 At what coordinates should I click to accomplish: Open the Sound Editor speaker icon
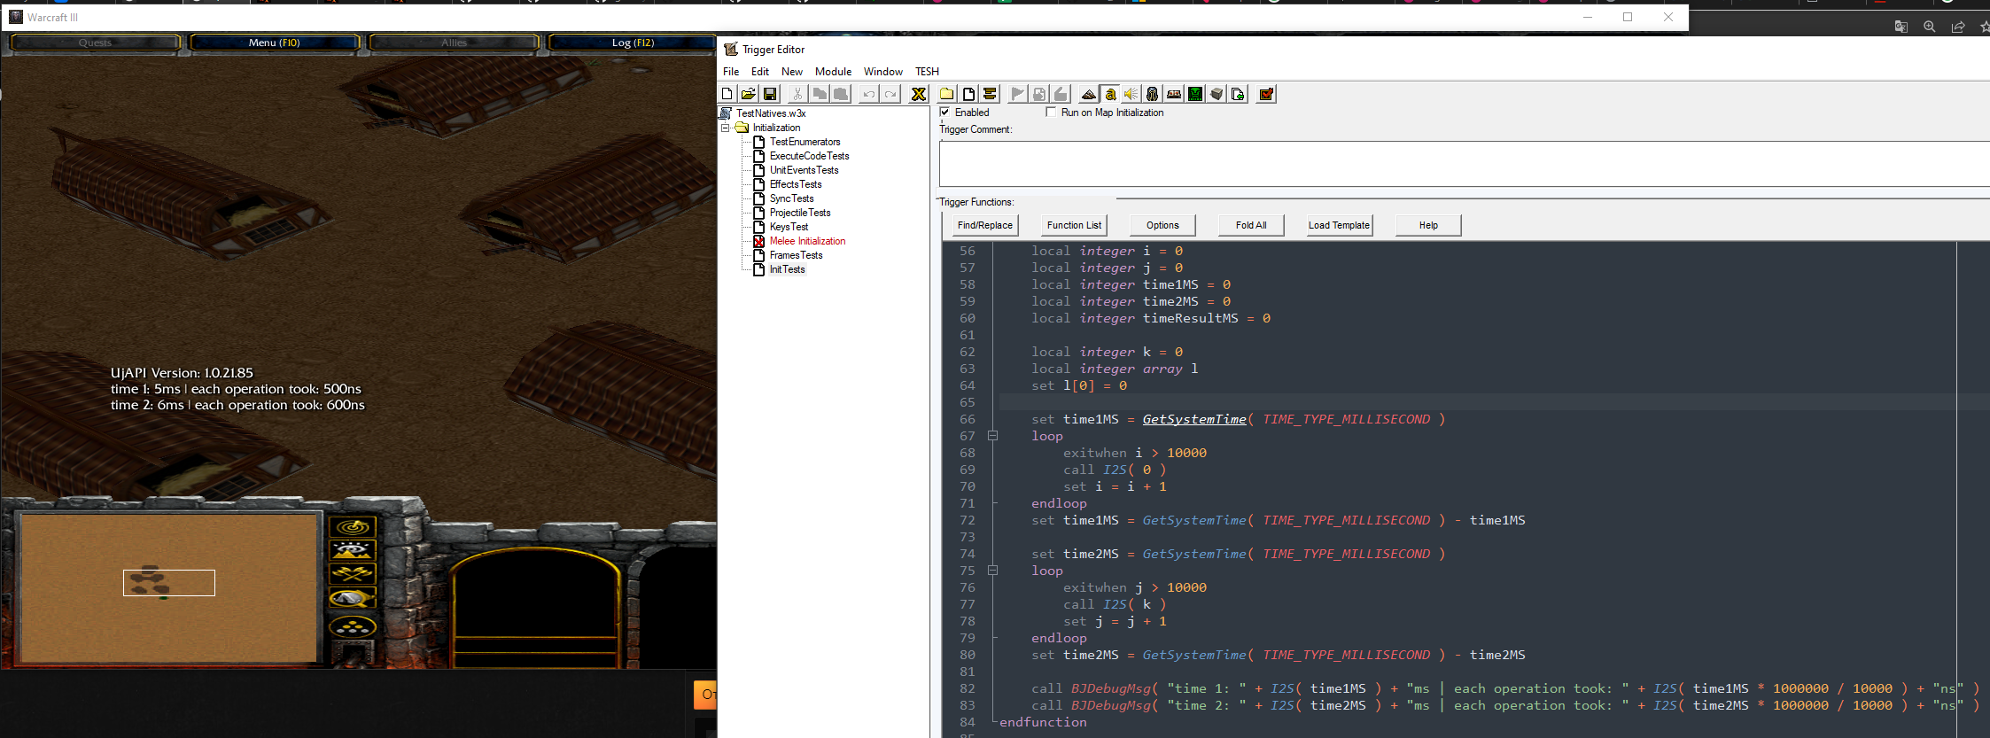click(1131, 94)
